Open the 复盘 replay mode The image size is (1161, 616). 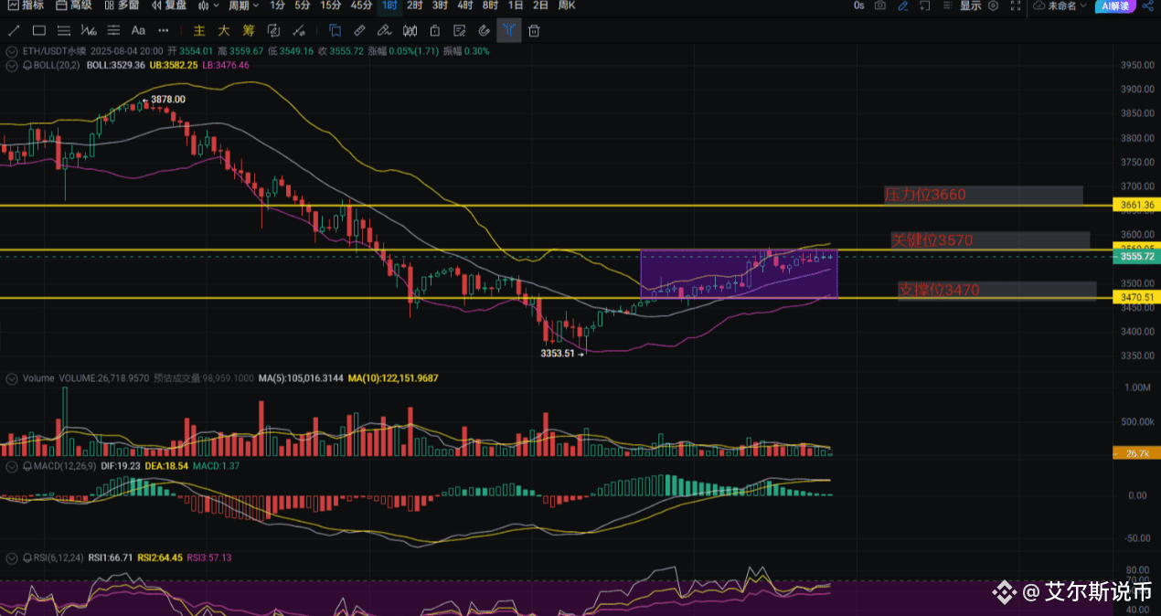coord(170,5)
